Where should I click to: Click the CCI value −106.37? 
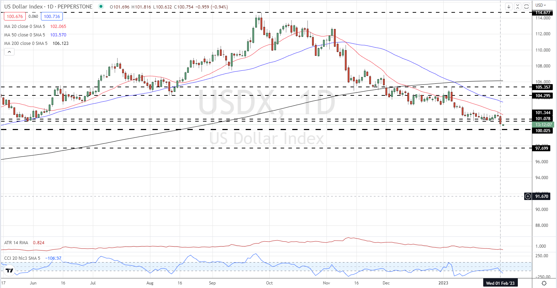pyautogui.click(x=53, y=258)
